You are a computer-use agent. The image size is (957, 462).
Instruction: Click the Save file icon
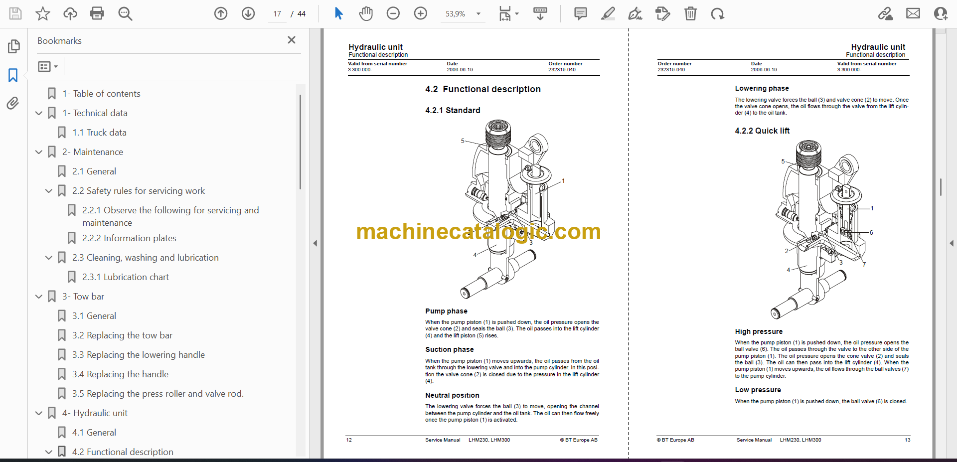[15, 13]
